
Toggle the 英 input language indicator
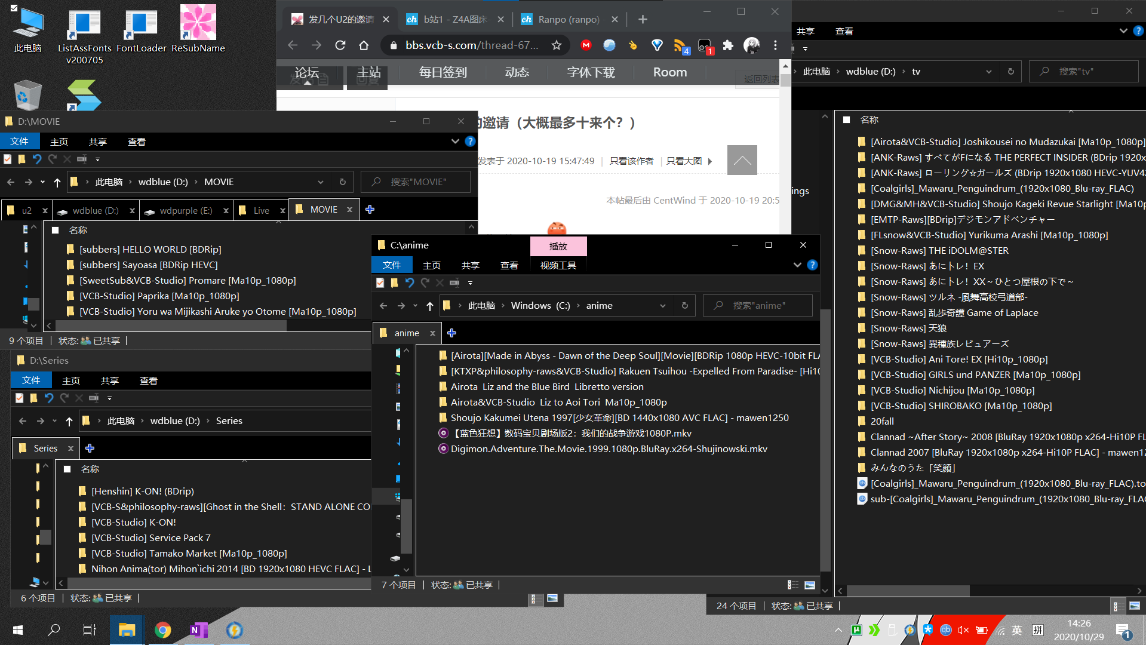tap(1017, 630)
